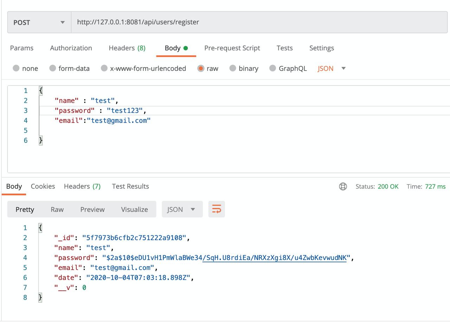Select the GraphQL body radio button
The image size is (450, 322).
pyautogui.click(x=273, y=68)
